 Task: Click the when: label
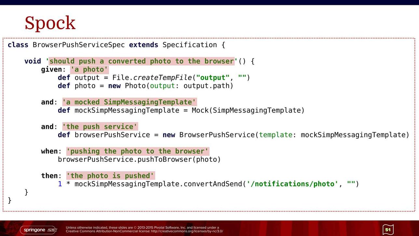(51, 151)
